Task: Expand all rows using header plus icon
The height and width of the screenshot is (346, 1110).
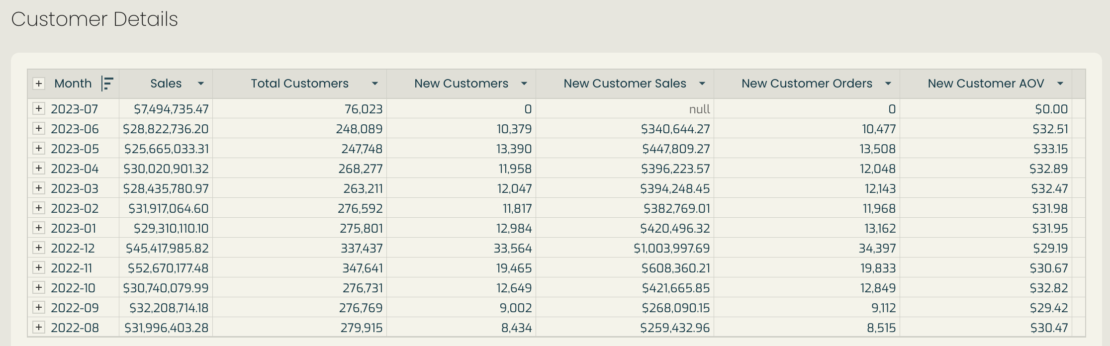Action: click(39, 84)
